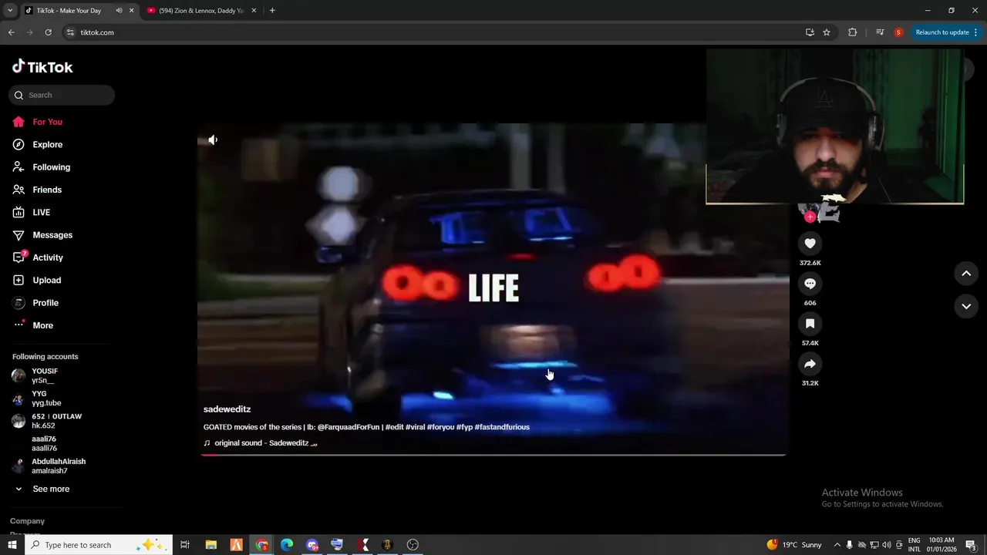Click the #foryou hashtag
Image resolution: width=987 pixels, height=555 pixels.
tap(440, 427)
